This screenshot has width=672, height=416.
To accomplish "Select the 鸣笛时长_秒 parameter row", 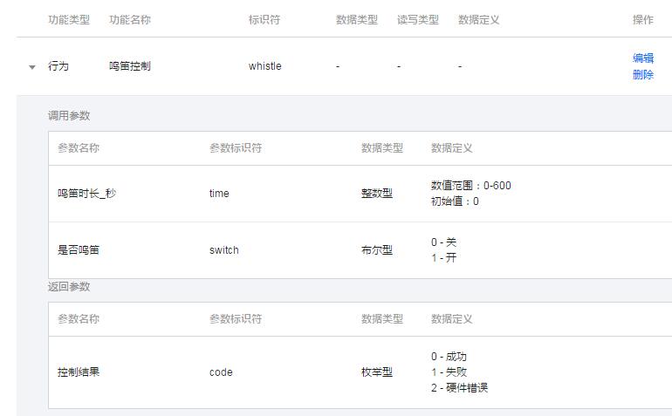I will click(86, 194).
